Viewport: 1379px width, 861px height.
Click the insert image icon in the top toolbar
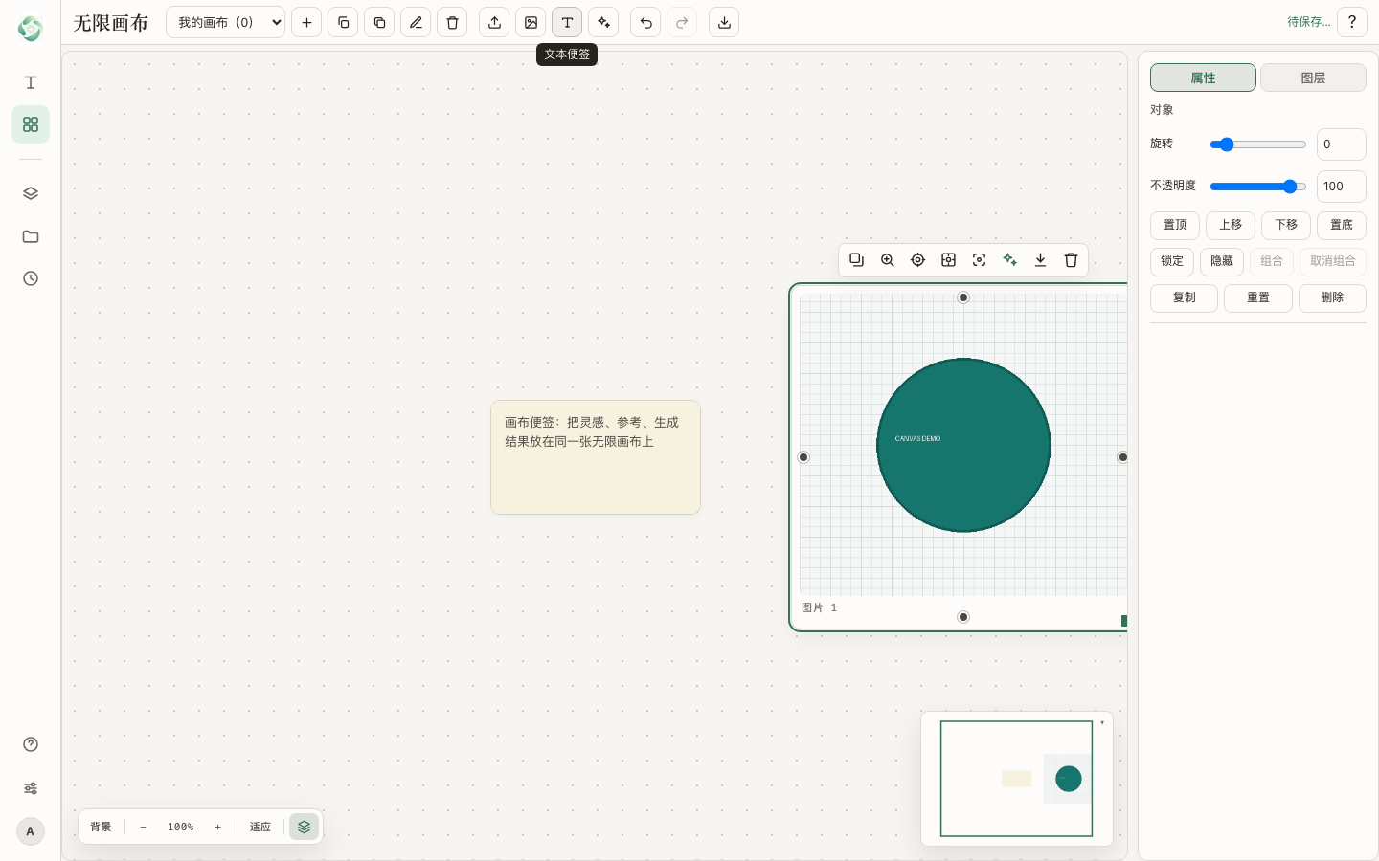point(531,22)
